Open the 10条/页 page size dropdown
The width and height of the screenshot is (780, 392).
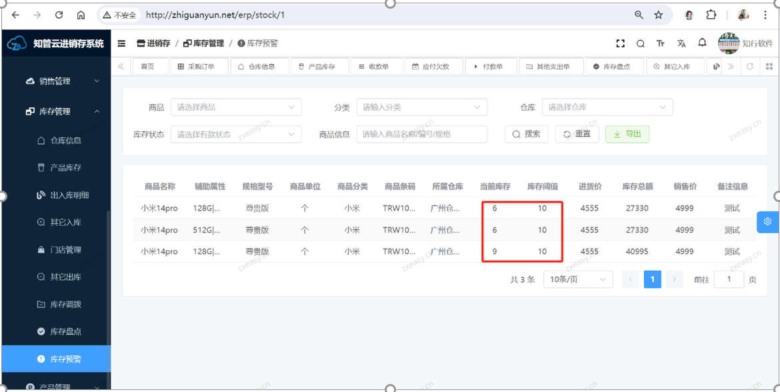click(x=579, y=279)
